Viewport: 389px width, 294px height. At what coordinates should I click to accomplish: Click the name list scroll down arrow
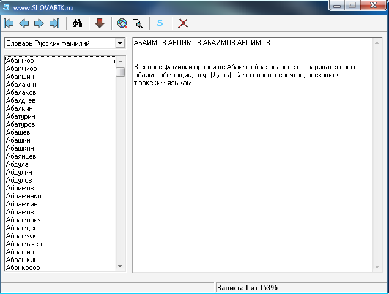120,266
